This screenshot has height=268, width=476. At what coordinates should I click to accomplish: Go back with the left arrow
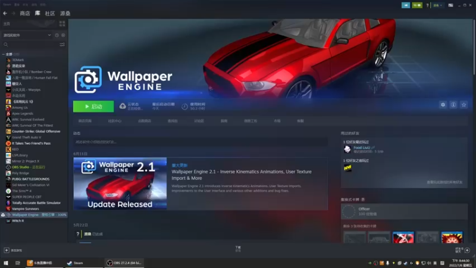coord(5,13)
